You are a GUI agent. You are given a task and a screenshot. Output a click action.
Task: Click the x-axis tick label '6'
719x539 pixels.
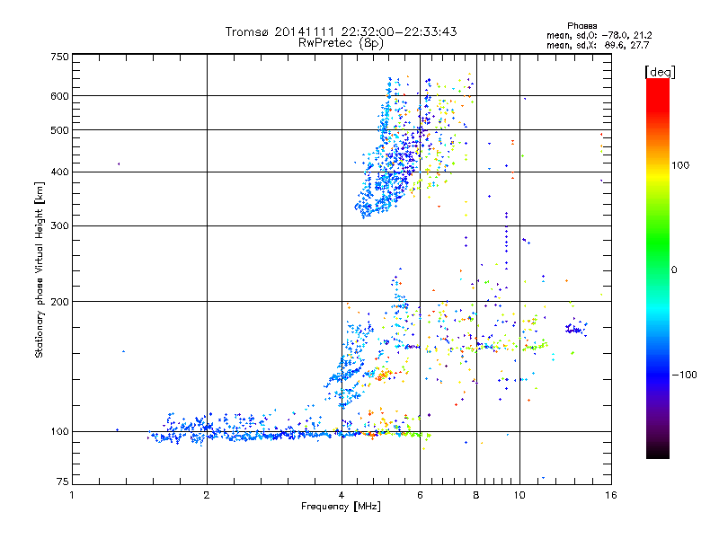pos(420,495)
